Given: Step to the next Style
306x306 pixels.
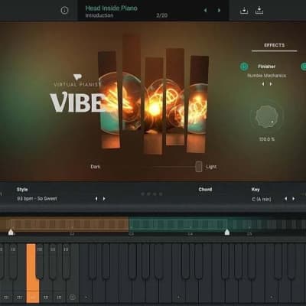Looking at the screenshot, I should (104, 199).
